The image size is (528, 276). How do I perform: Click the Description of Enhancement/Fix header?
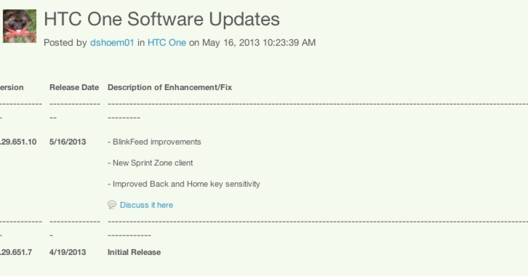tap(169, 87)
